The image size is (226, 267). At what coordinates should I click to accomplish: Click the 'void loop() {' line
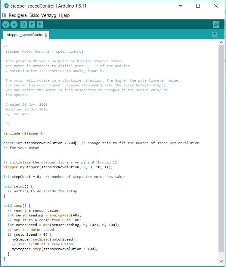pyautogui.click(x=17, y=206)
